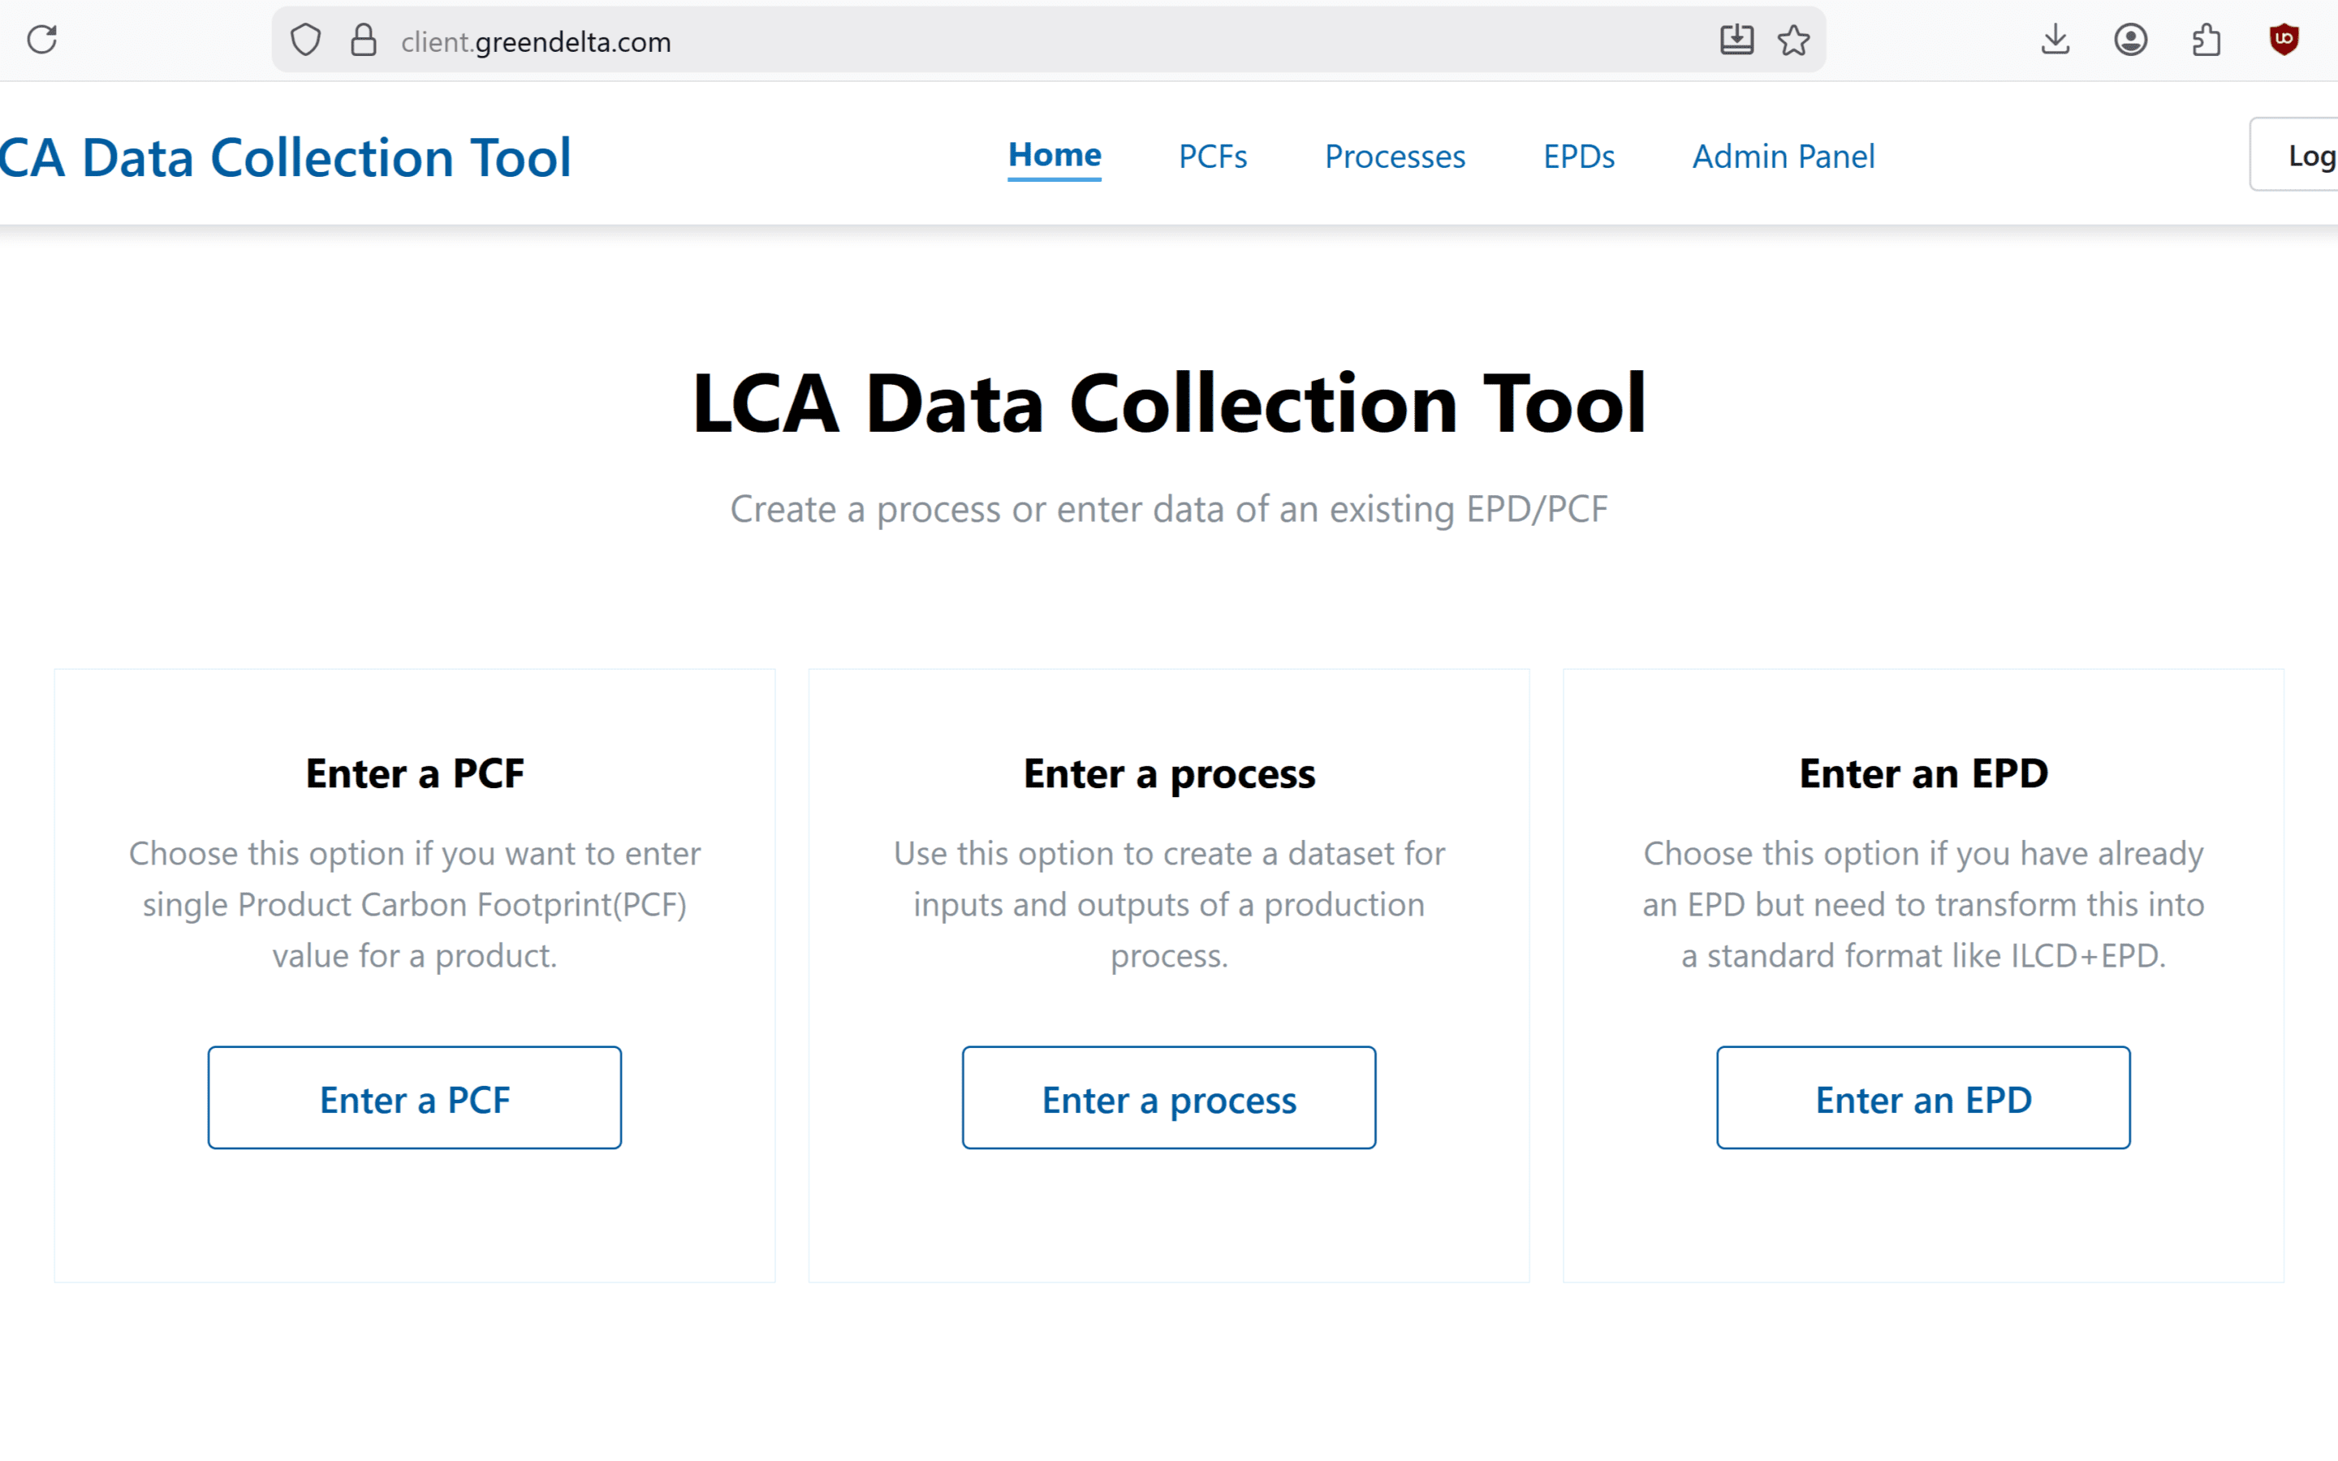The height and width of the screenshot is (1461, 2338).
Task: Open the Admin Panel nav link
Action: click(1784, 157)
